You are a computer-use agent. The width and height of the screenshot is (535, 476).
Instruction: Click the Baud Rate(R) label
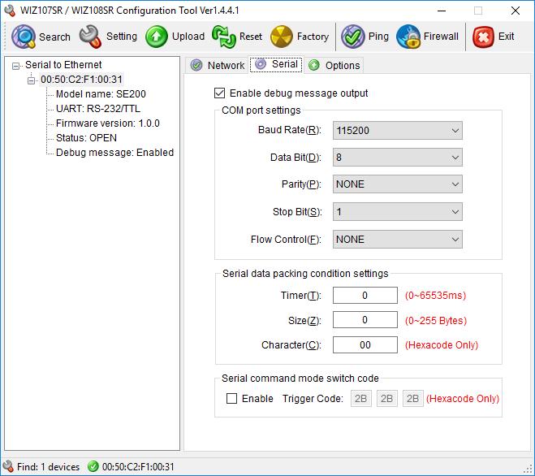289,130
